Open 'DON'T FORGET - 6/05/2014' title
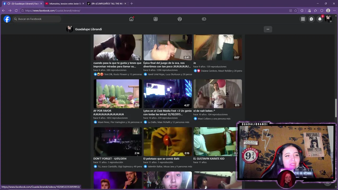Screen dimensions: 338x190 [110, 159]
